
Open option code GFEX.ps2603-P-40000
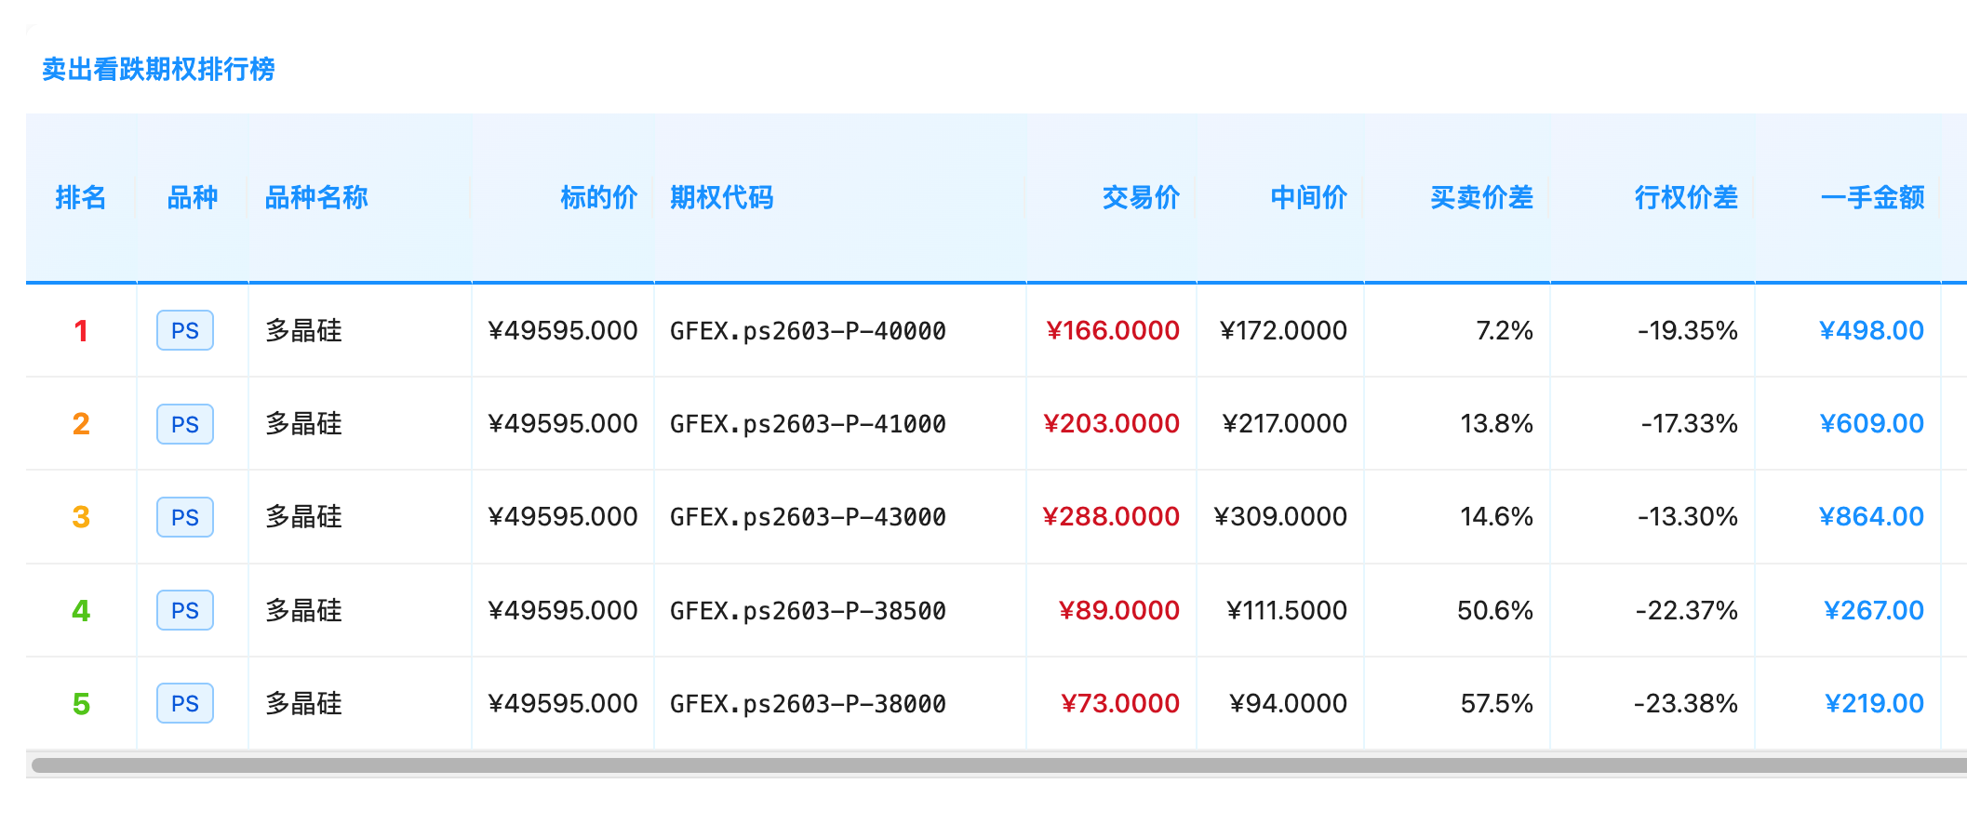point(807,330)
